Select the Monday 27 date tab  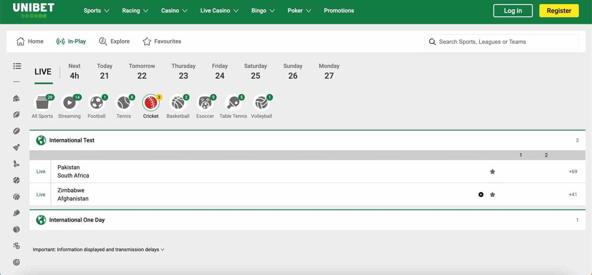pos(329,71)
